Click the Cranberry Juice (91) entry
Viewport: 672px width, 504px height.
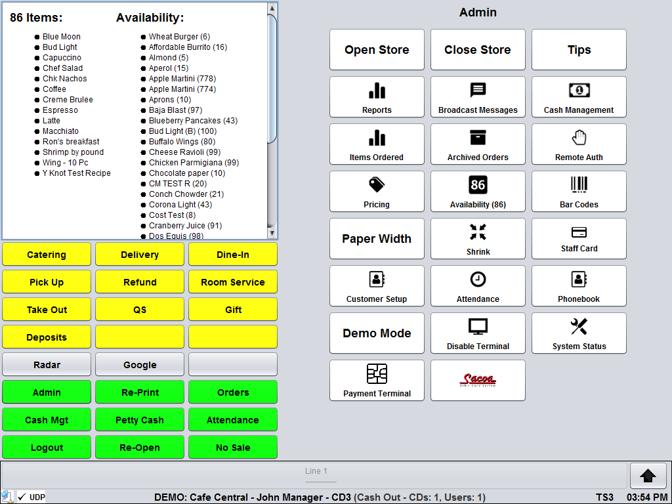(185, 226)
